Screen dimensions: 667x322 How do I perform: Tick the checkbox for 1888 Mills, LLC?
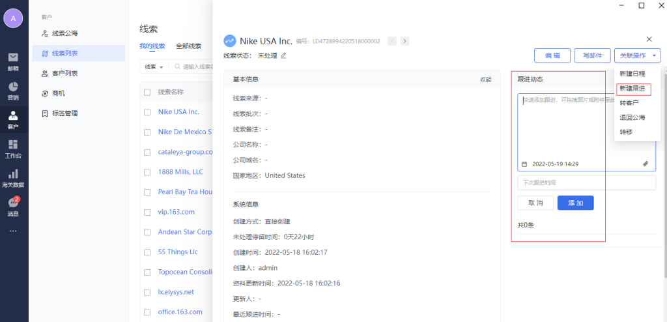click(147, 172)
